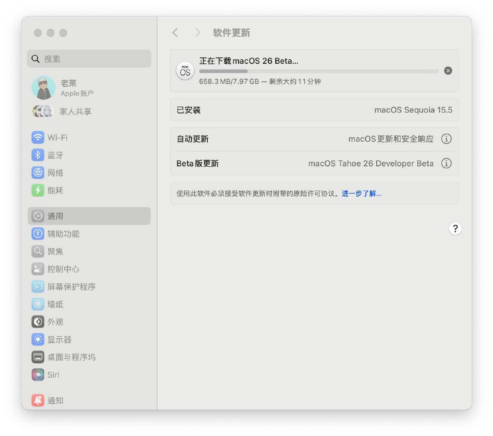
Task: Click the minimize window button
Action: click(51, 33)
